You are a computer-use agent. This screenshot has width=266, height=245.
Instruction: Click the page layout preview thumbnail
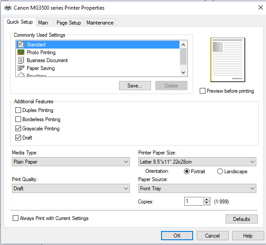pyautogui.click(x=228, y=60)
